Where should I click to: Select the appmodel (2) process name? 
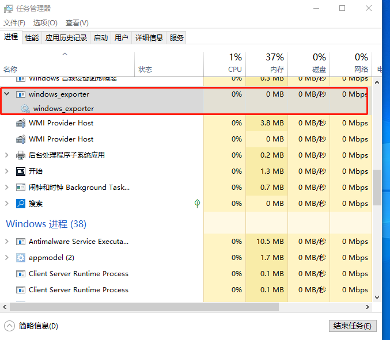click(51, 258)
